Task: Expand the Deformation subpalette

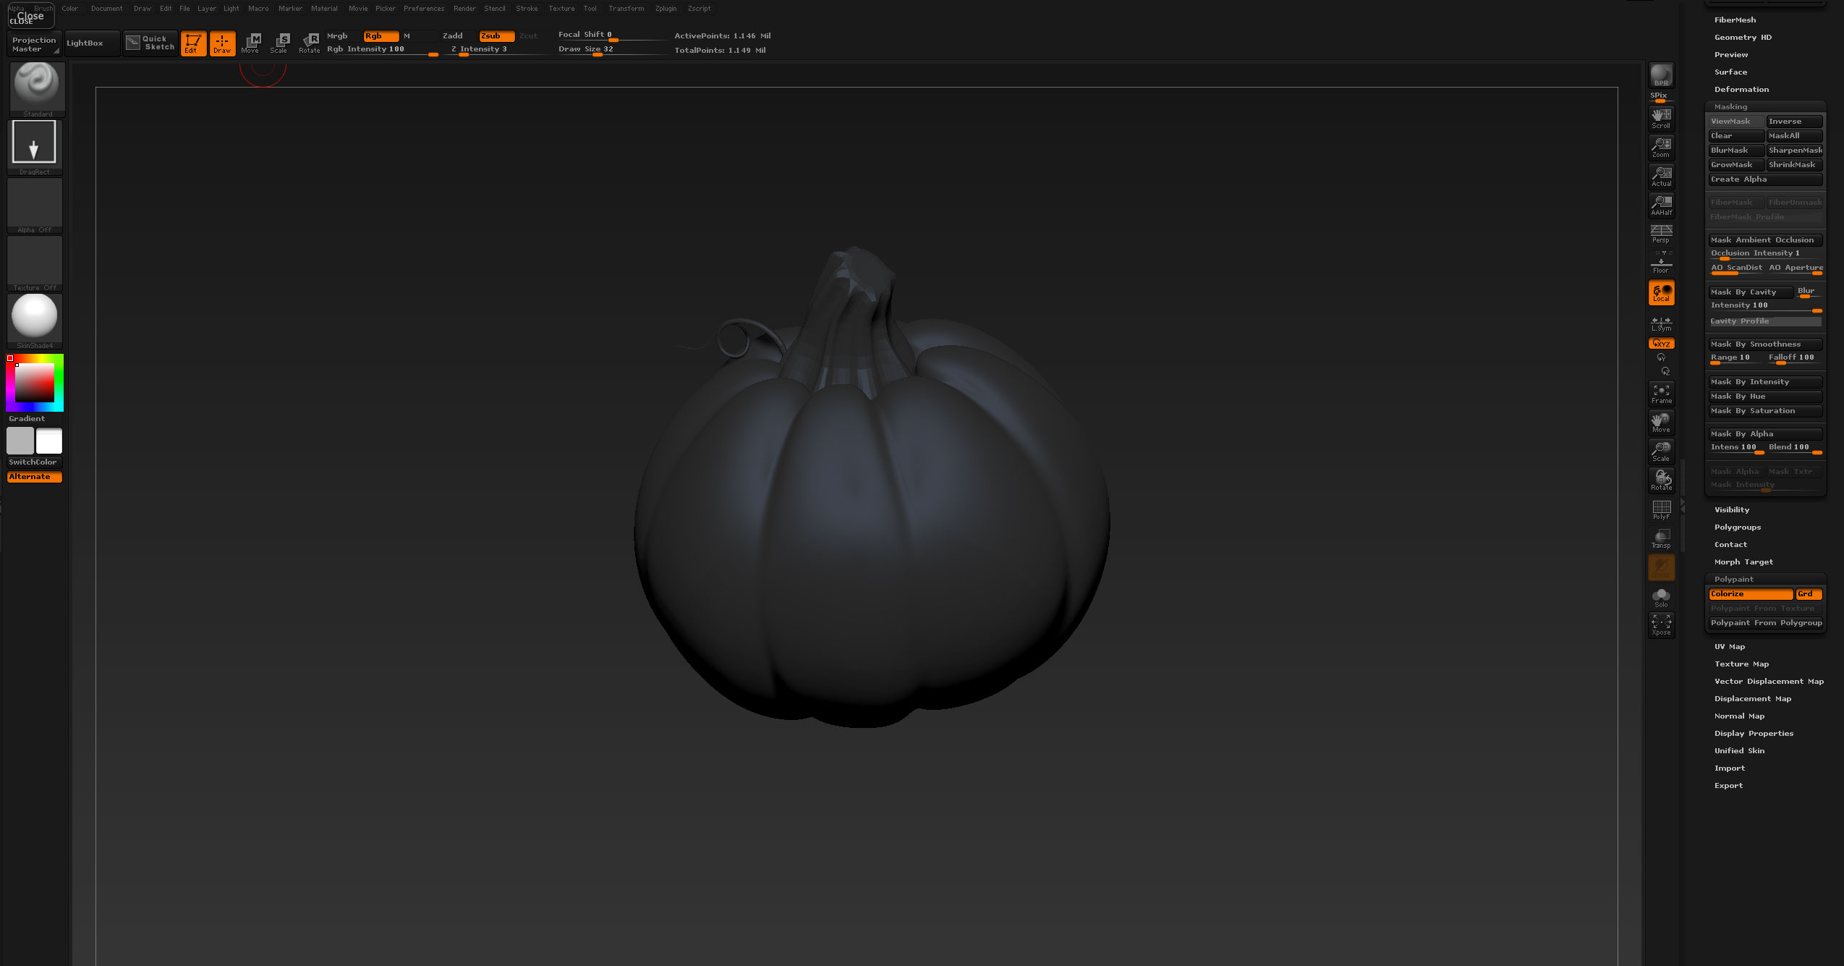Action: [x=1741, y=90]
